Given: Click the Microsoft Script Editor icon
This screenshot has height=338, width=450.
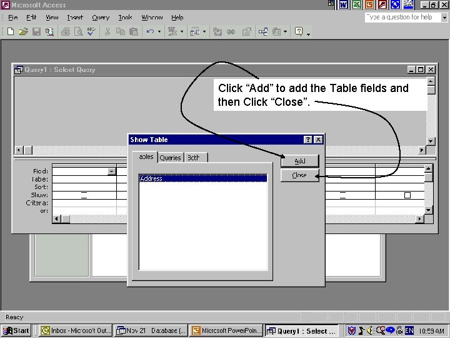Looking at the screenshot, I should click(231, 32).
